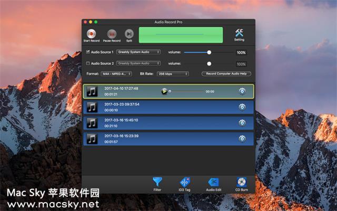
Task: Open the Audio Source 1 device dropdown
Action: click(x=138, y=52)
